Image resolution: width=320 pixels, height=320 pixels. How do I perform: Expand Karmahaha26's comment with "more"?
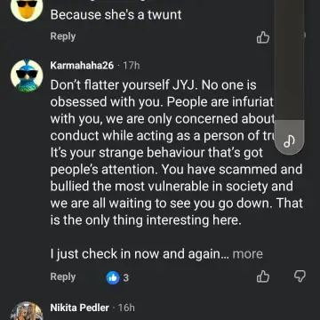248,254
